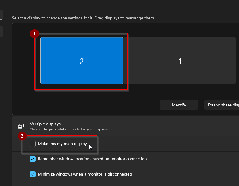Click the number 1 inside gray display
The height and width of the screenshot is (186, 239).
(x=180, y=61)
